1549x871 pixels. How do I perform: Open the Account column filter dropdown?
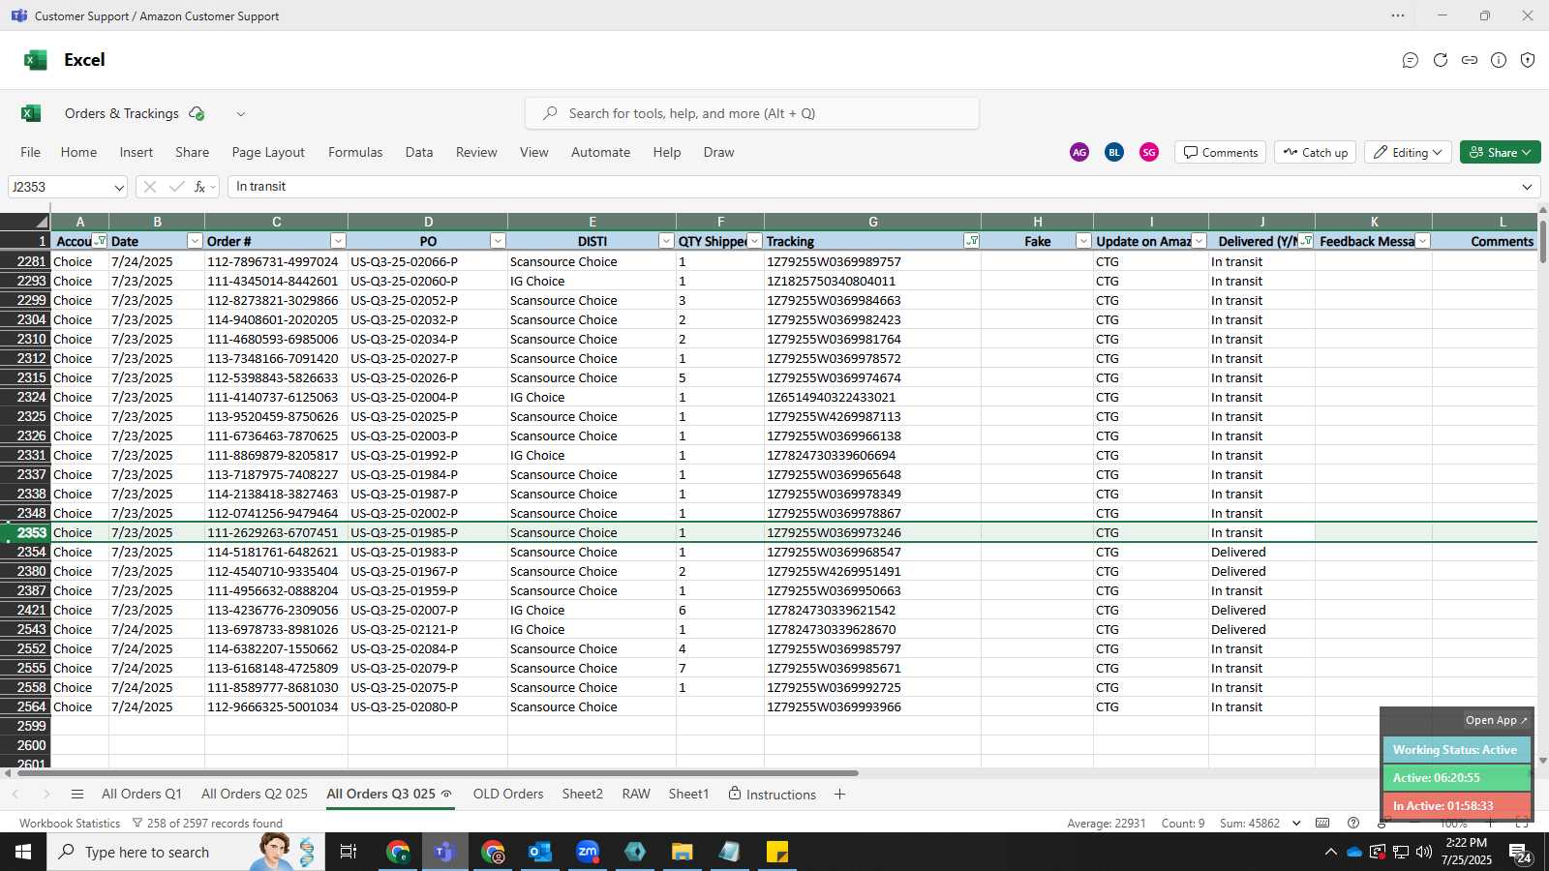[x=100, y=241]
